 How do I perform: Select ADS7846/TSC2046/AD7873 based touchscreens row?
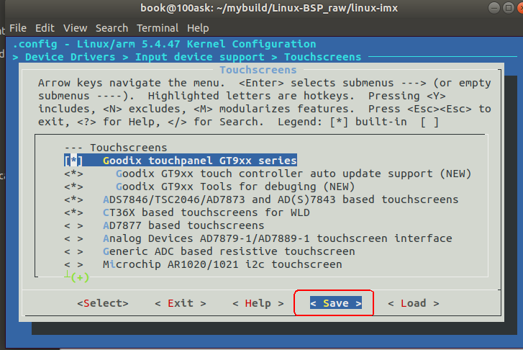(261, 199)
